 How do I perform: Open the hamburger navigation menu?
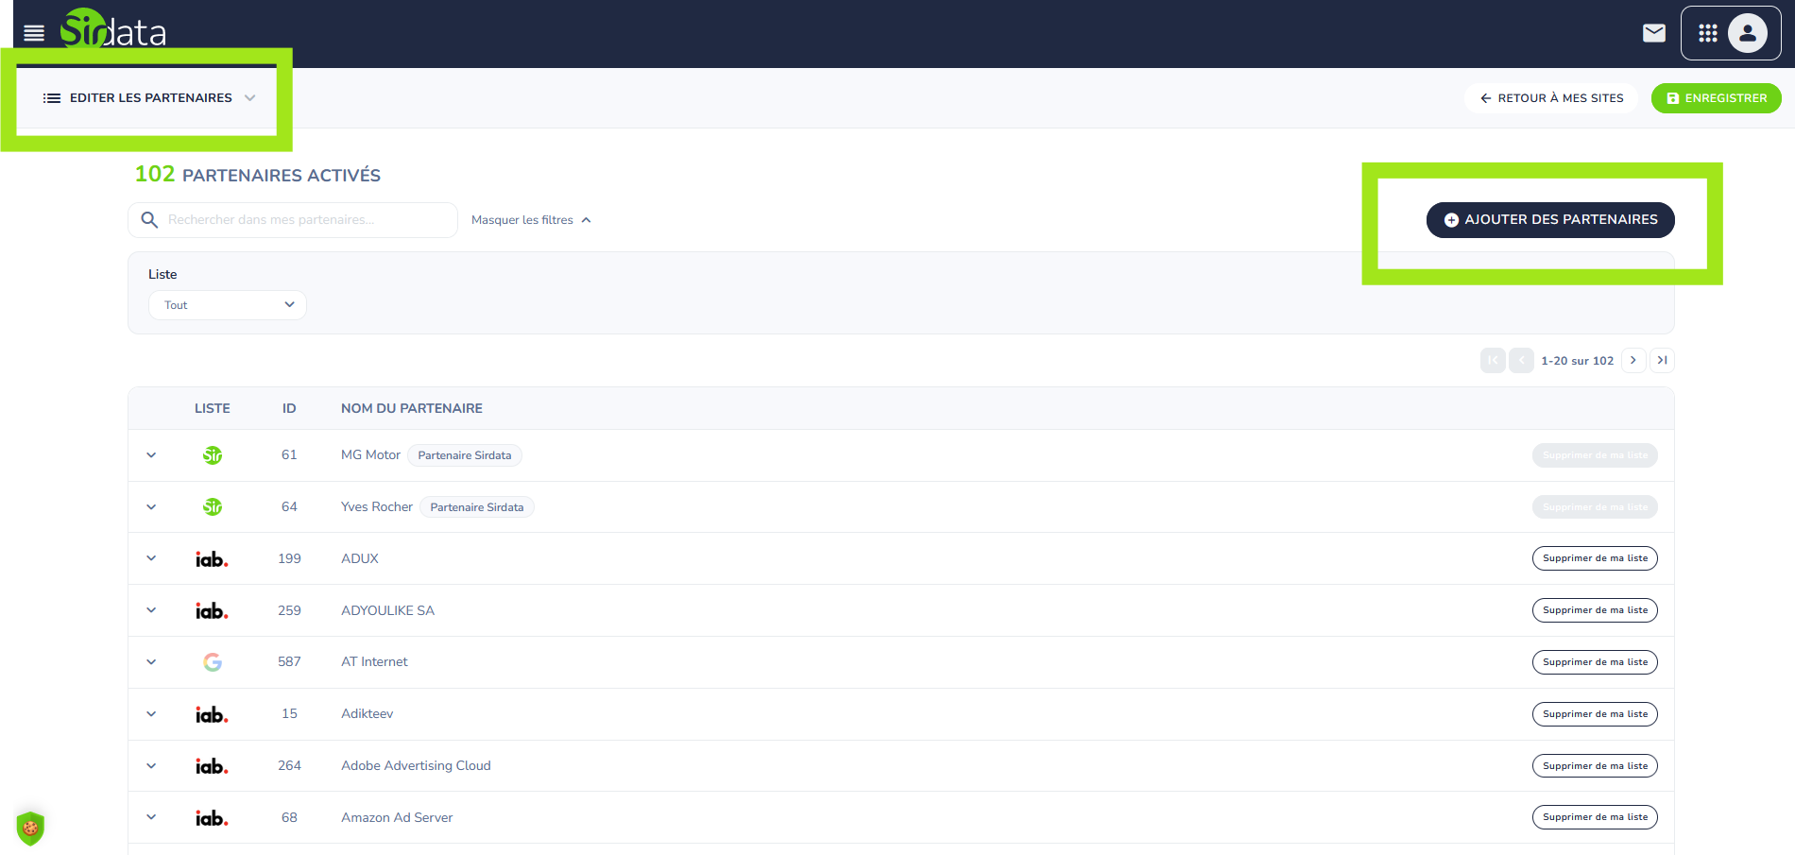click(34, 33)
